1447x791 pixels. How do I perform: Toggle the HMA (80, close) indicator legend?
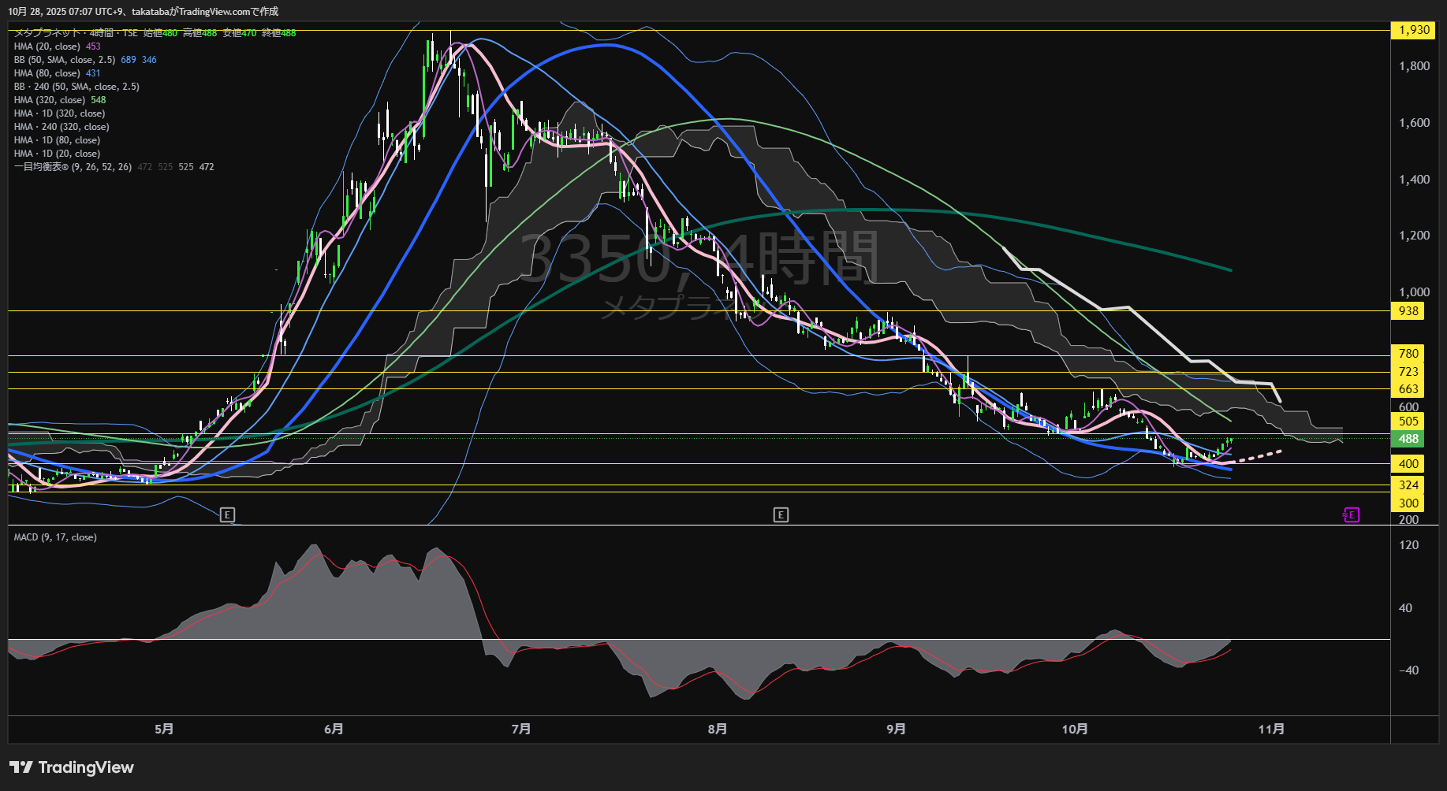pos(47,73)
